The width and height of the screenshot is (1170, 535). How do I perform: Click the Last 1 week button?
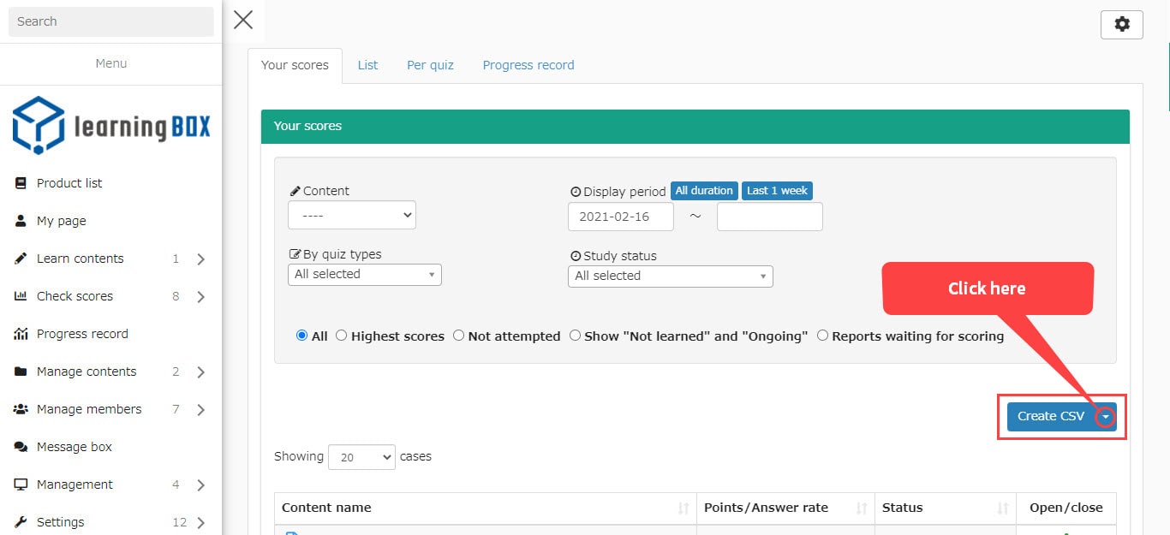pyautogui.click(x=777, y=191)
